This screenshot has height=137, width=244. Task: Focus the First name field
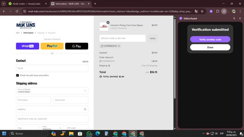(34, 100)
